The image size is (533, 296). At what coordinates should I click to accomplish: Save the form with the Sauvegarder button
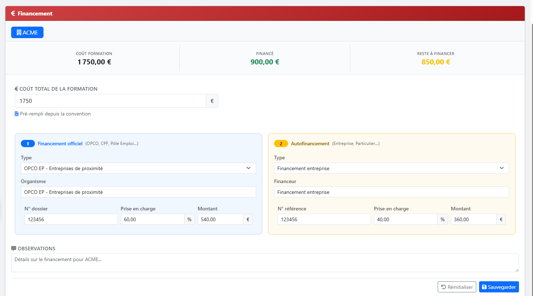tap(499, 287)
